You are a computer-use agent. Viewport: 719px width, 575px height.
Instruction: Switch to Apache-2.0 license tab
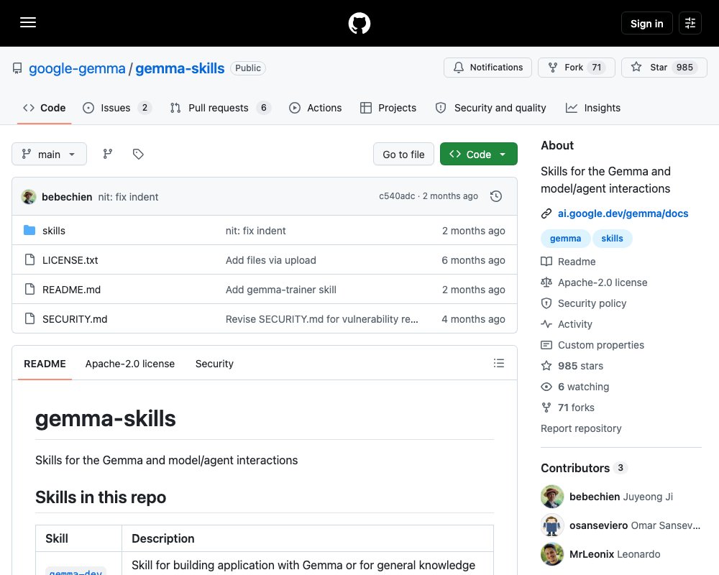coord(129,364)
